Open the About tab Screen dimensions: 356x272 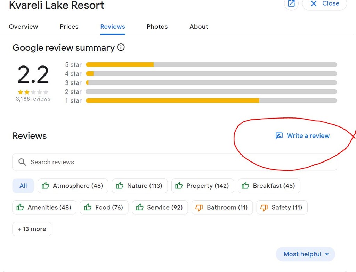point(199,27)
